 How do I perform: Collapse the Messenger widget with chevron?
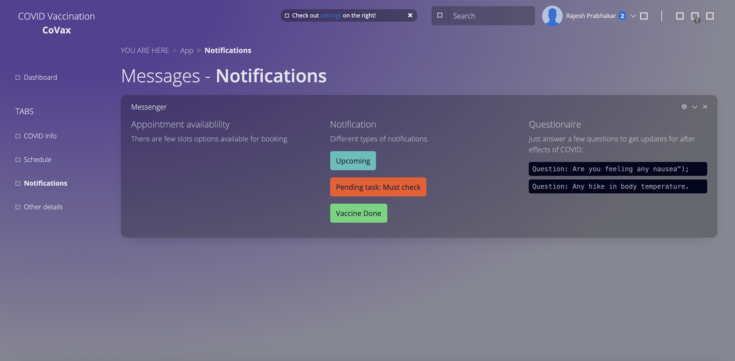coord(694,107)
